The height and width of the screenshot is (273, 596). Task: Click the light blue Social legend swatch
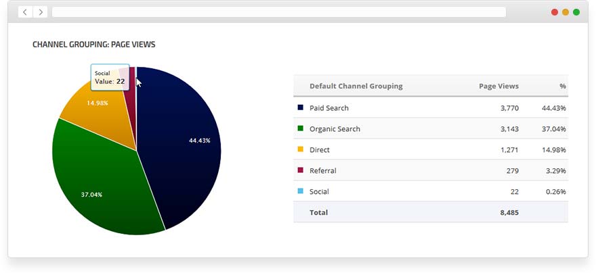[300, 191]
